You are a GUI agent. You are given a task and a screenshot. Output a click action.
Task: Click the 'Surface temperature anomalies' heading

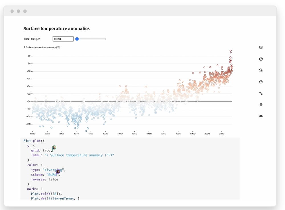[x=56, y=28]
